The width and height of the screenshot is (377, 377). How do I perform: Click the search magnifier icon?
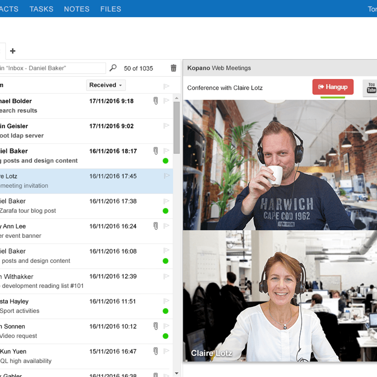pos(113,68)
